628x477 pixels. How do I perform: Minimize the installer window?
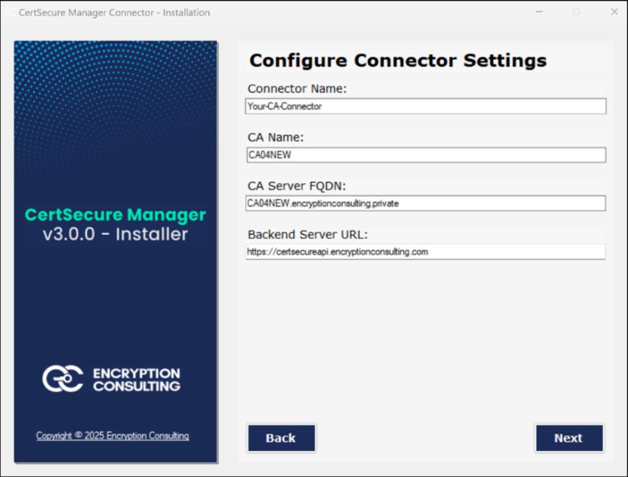click(539, 12)
